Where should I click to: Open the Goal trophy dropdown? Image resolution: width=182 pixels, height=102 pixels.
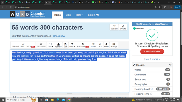pos(72,45)
